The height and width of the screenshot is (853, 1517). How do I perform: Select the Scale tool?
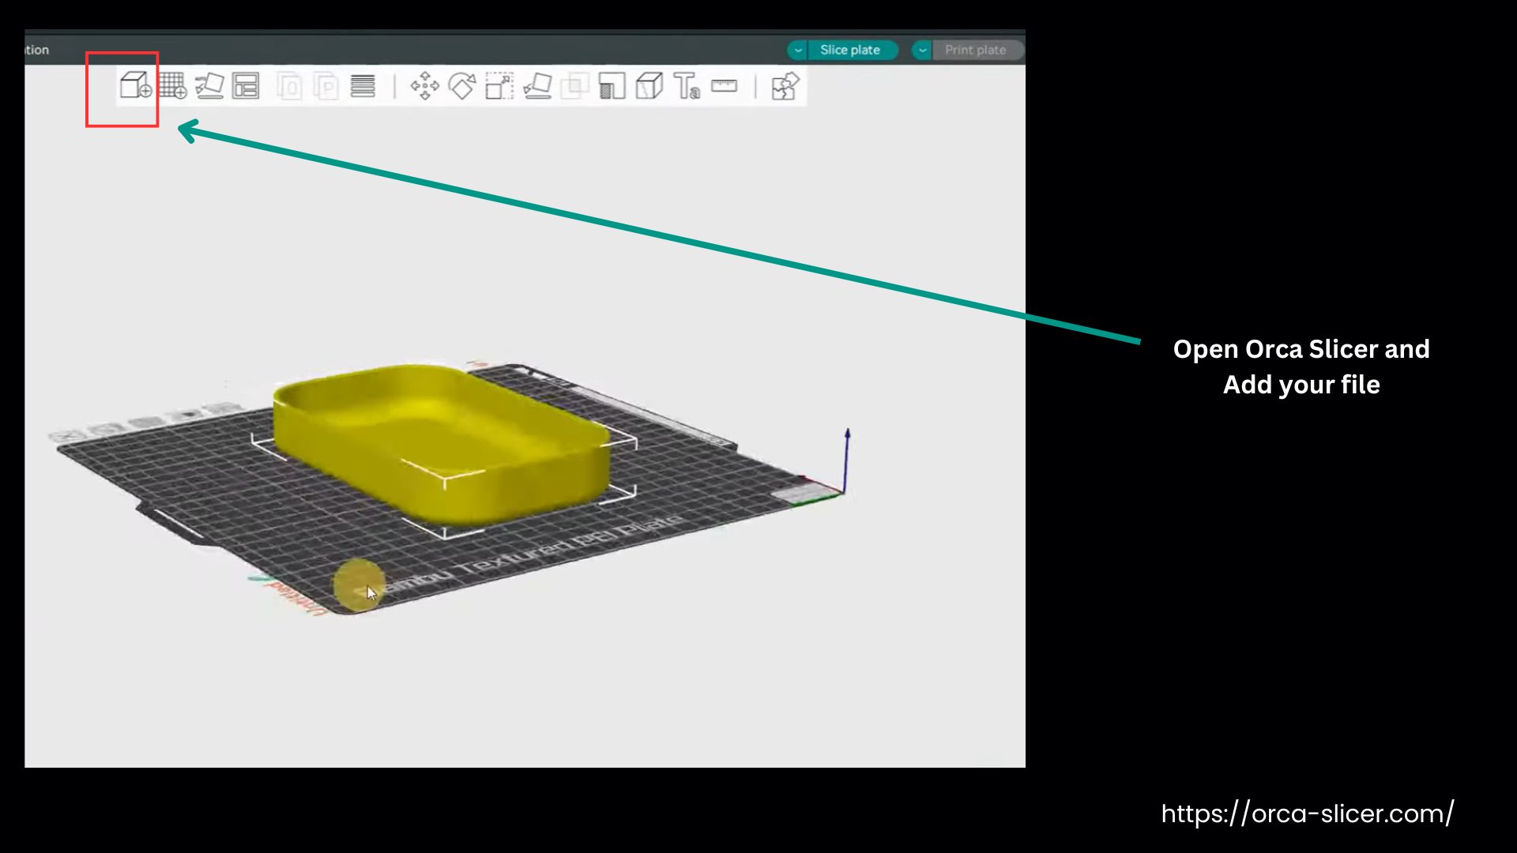pos(499,85)
